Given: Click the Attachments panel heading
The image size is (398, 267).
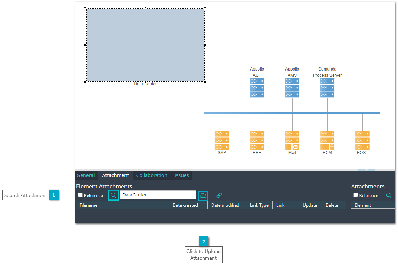Looking at the screenshot, I should (368, 186).
